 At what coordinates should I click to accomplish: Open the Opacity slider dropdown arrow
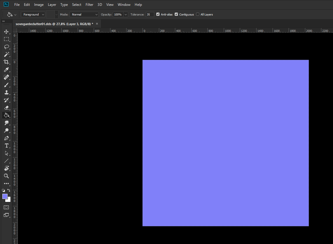coord(126,14)
